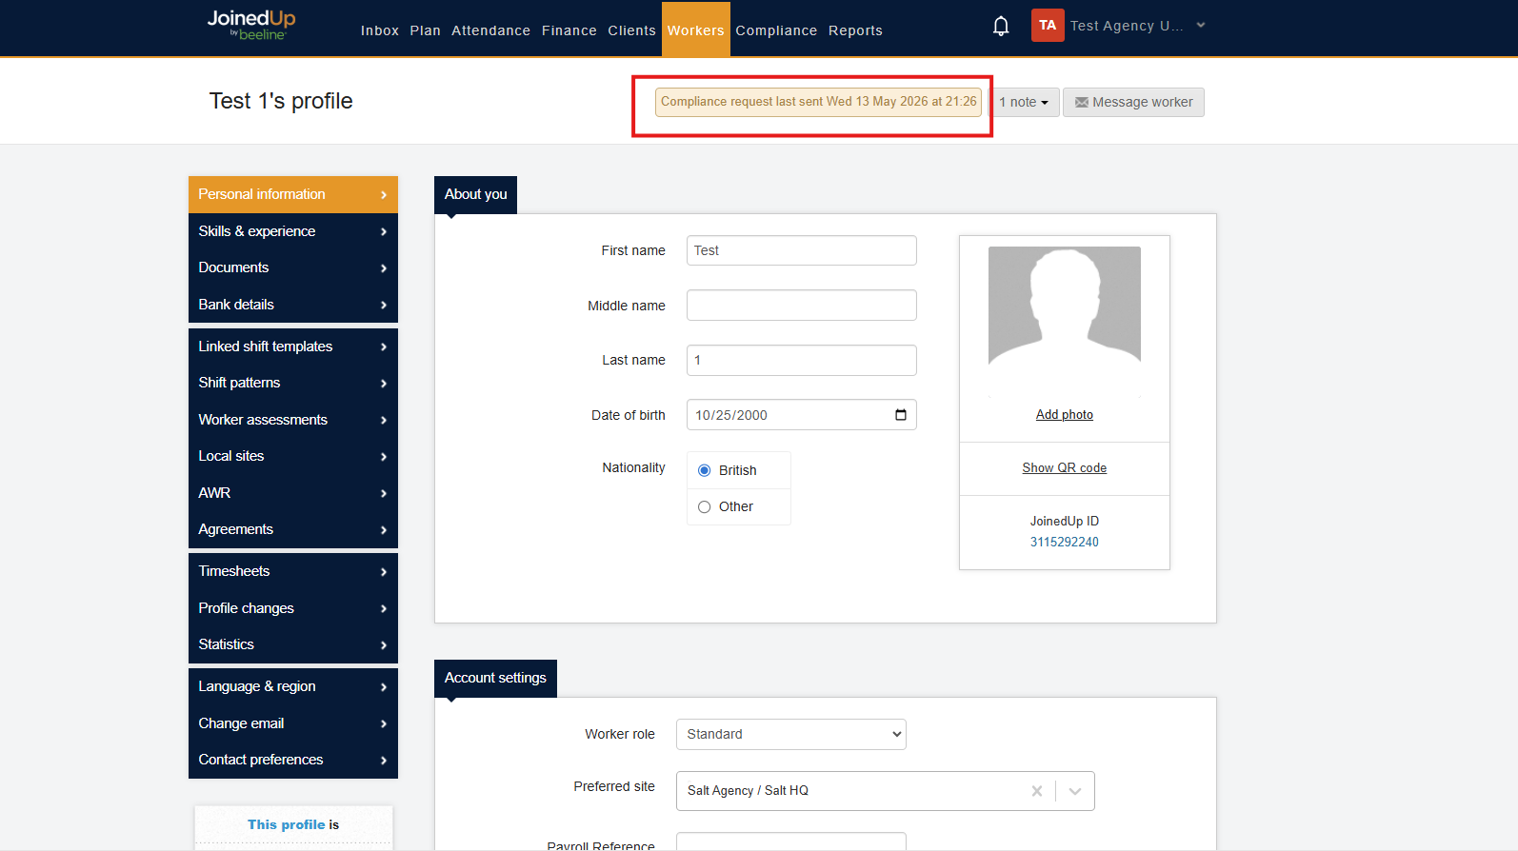Open Linked shift templates
The width and height of the screenshot is (1518, 851).
(293, 346)
